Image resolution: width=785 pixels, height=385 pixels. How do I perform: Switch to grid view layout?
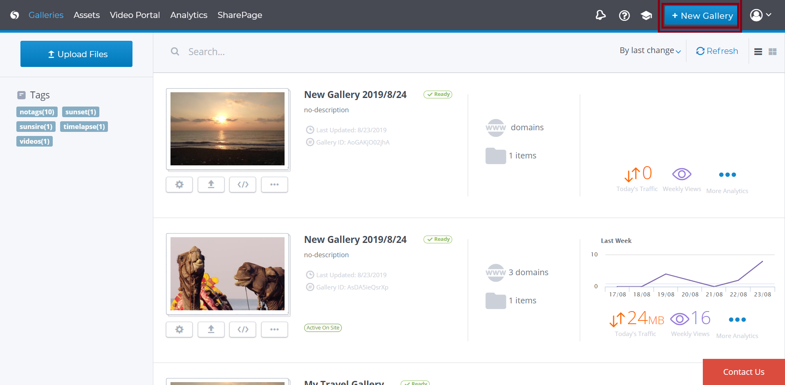[772, 52]
